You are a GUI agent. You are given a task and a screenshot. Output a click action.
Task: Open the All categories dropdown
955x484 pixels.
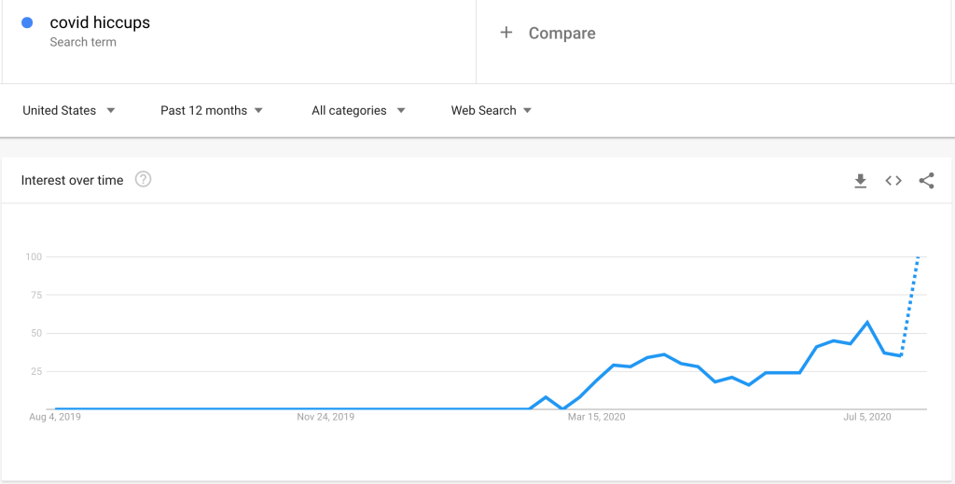point(358,110)
